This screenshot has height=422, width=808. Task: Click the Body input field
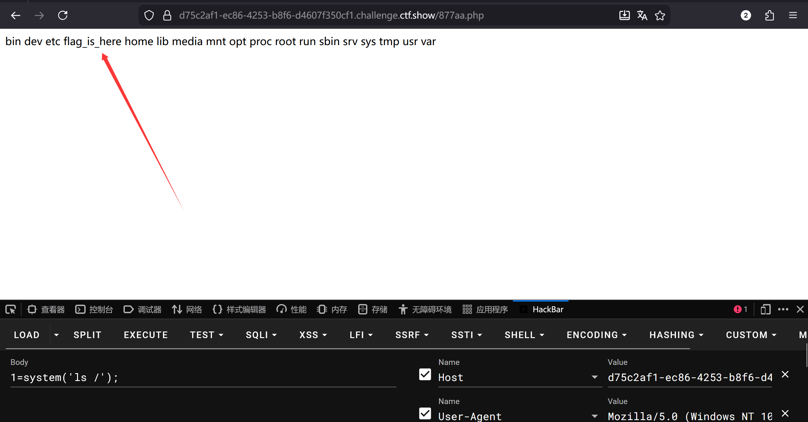point(202,378)
